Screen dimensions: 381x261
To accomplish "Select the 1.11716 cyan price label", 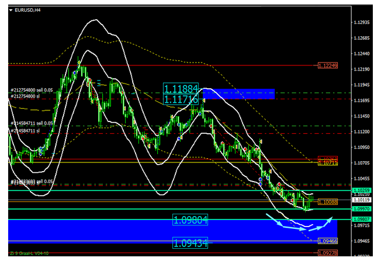I will click(x=181, y=100).
